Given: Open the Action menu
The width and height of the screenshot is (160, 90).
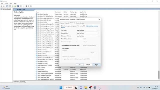Looking at the screenshot, I should pyautogui.click(x=6, y=4).
